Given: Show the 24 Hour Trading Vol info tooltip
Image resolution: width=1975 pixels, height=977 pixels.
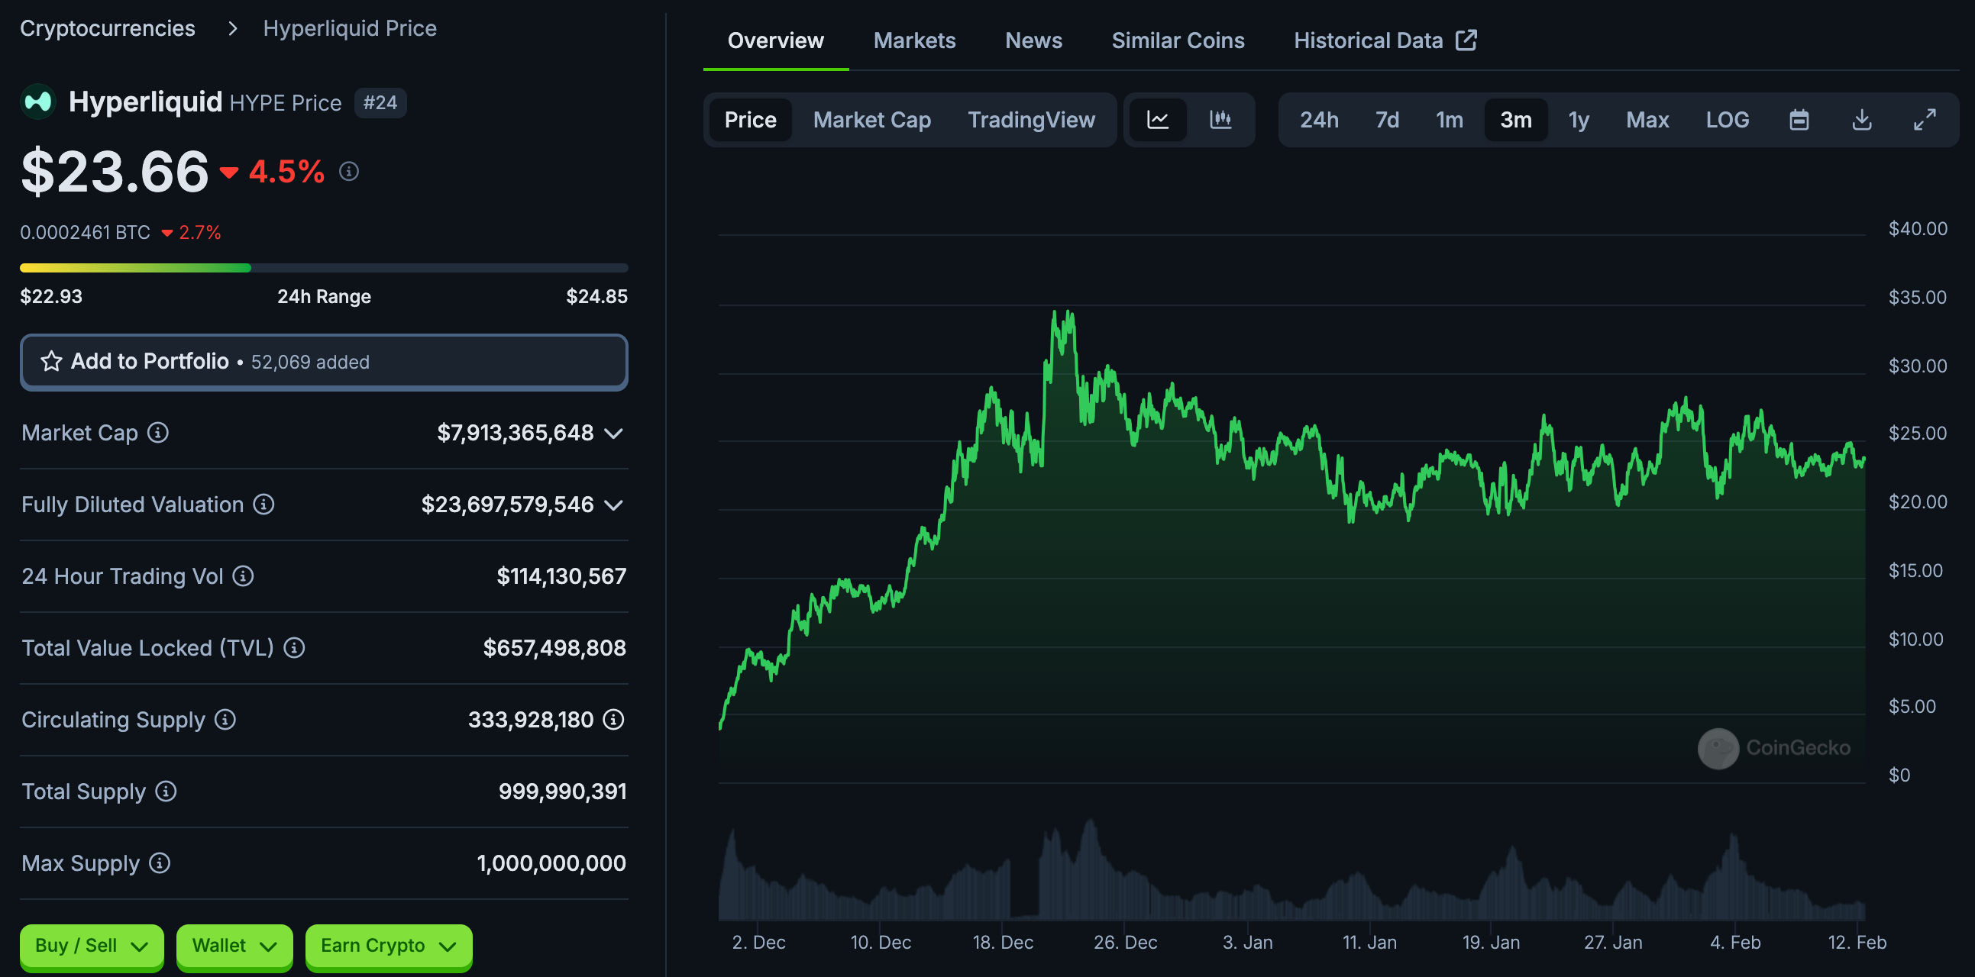Looking at the screenshot, I should [x=243, y=576].
